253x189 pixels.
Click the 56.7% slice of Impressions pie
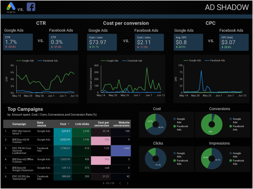tap(218, 159)
